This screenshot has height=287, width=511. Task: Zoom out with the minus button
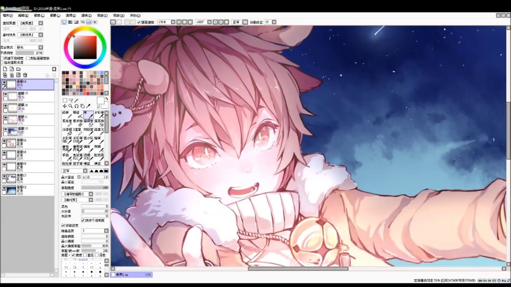click(x=179, y=22)
